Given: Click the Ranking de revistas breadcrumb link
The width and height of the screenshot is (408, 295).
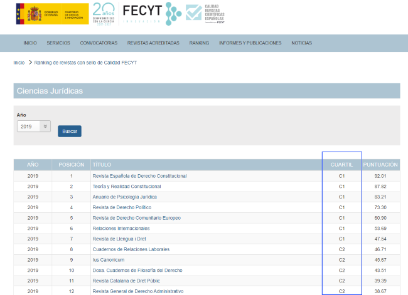Looking at the screenshot, I should tap(85, 63).
